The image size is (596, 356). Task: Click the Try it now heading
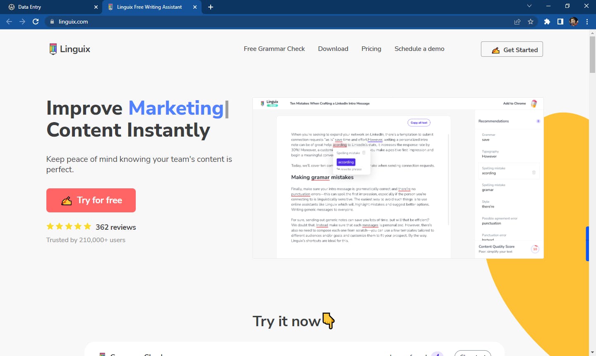(286, 321)
